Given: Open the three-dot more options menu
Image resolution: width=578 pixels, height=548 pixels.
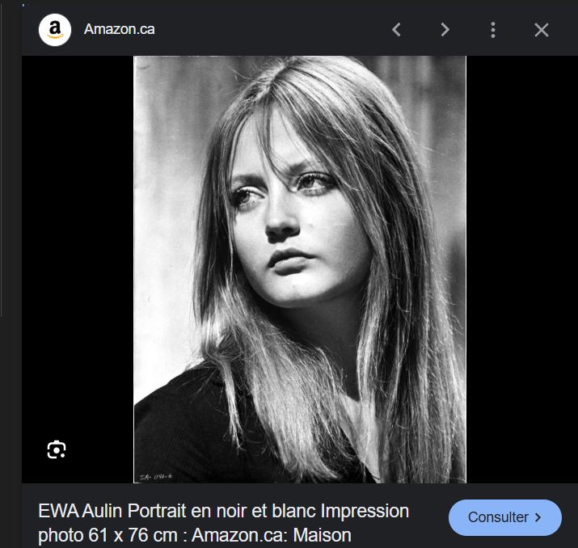Looking at the screenshot, I should click(493, 30).
